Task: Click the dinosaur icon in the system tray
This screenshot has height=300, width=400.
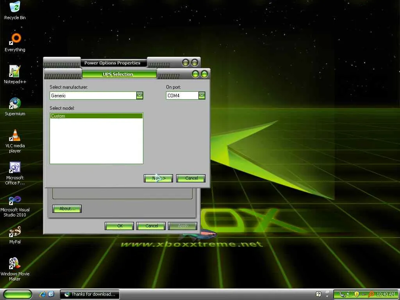Action: coord(343,295)
